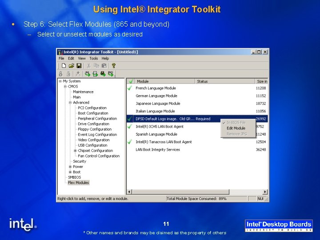Viewport: 320px width, 240px height.
Task: Click the second gray padlock icon
Action: pos(68,74)
